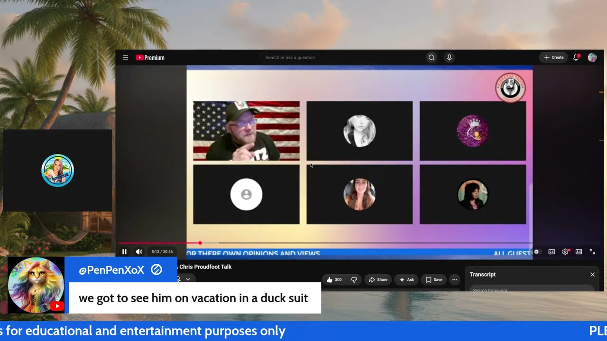Start voice search with the microphone icon
607x341 pixels.
pos(449,58)
